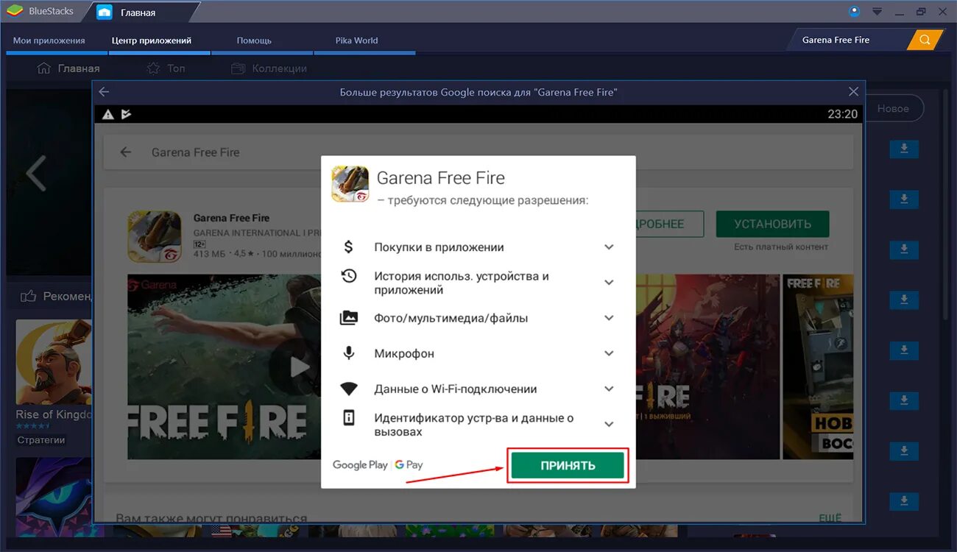Click the top search field with Garena Free Fire
Image resolution: width=957 pixels, height=552 pixels.
click(847, 40)
